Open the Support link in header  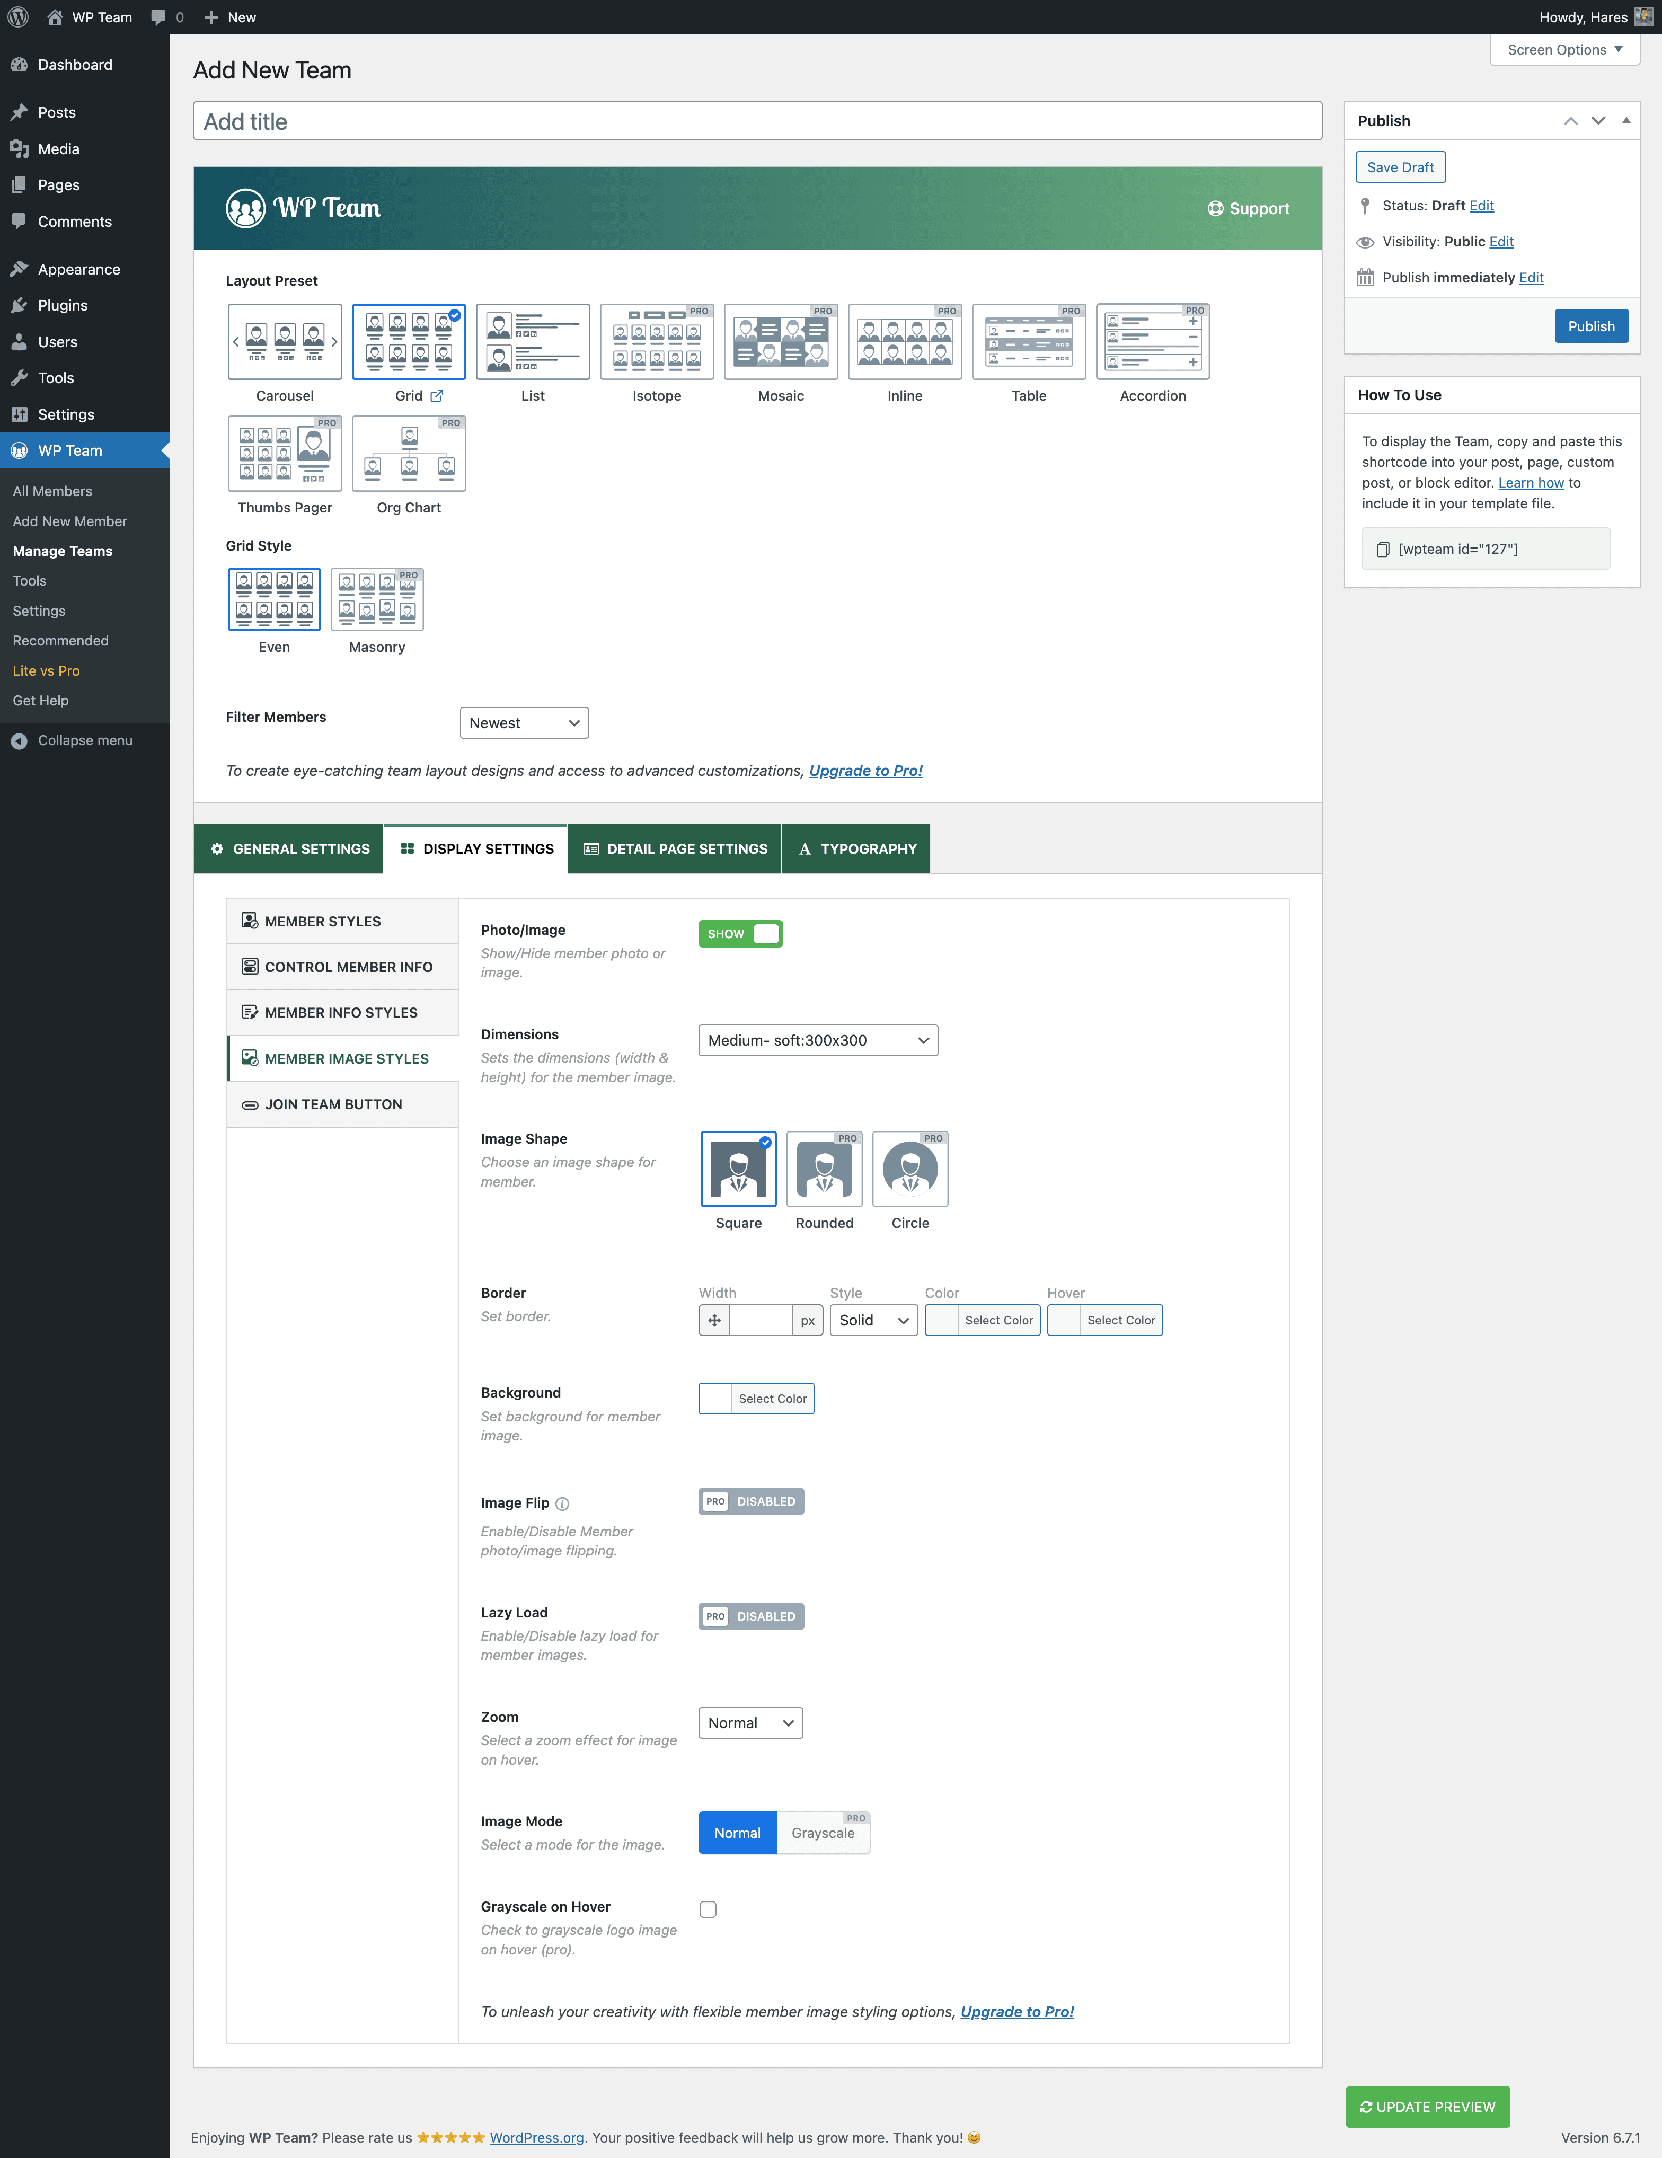[x=1248, y=208]
